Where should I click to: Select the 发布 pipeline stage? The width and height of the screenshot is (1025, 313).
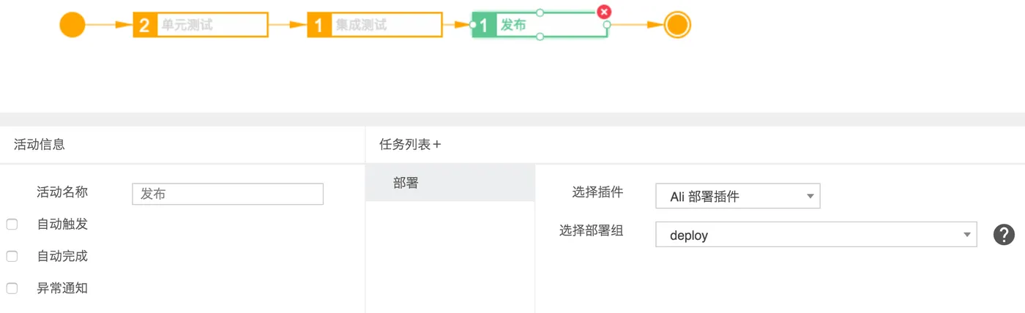point(540,25)
